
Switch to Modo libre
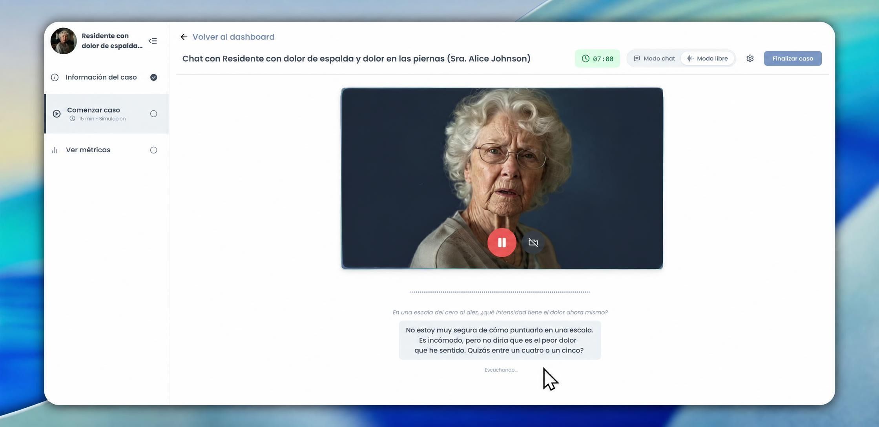707,58
